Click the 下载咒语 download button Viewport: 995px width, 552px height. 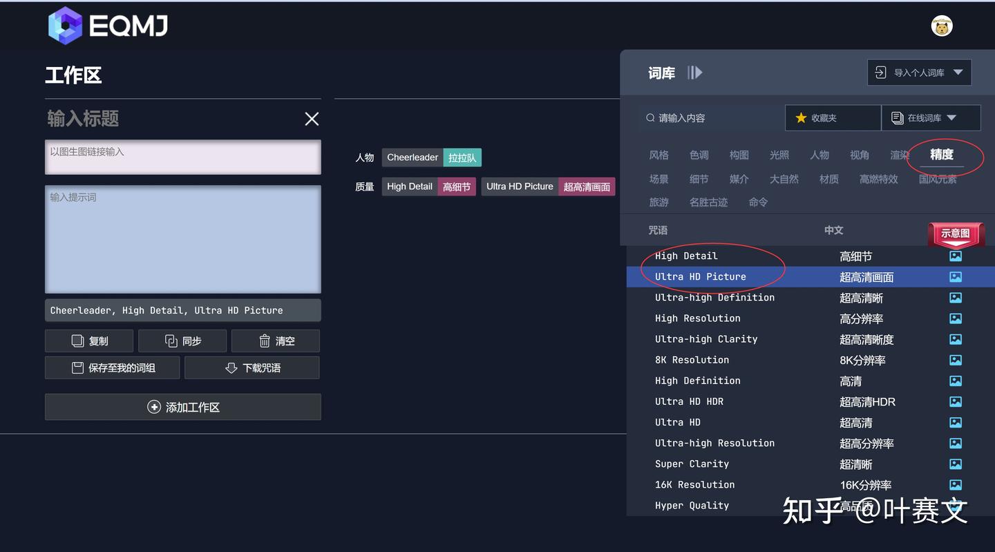252,368
